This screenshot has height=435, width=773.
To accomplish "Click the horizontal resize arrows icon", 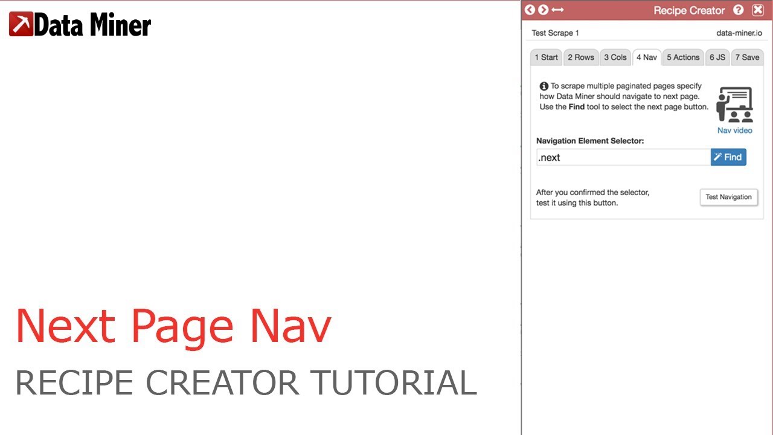I will (557, 10).
